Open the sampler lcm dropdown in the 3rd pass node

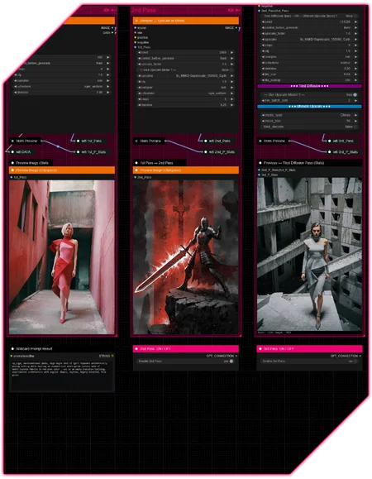click(309, 57)
